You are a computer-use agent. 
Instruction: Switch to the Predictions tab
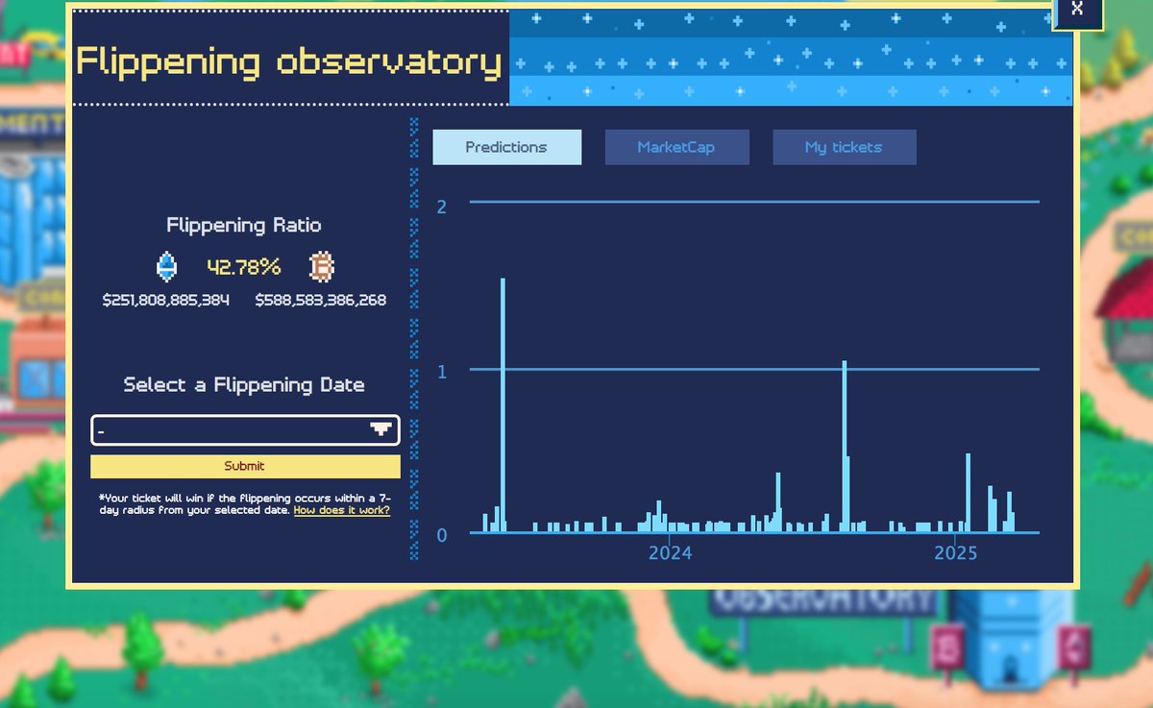(506, 147)
